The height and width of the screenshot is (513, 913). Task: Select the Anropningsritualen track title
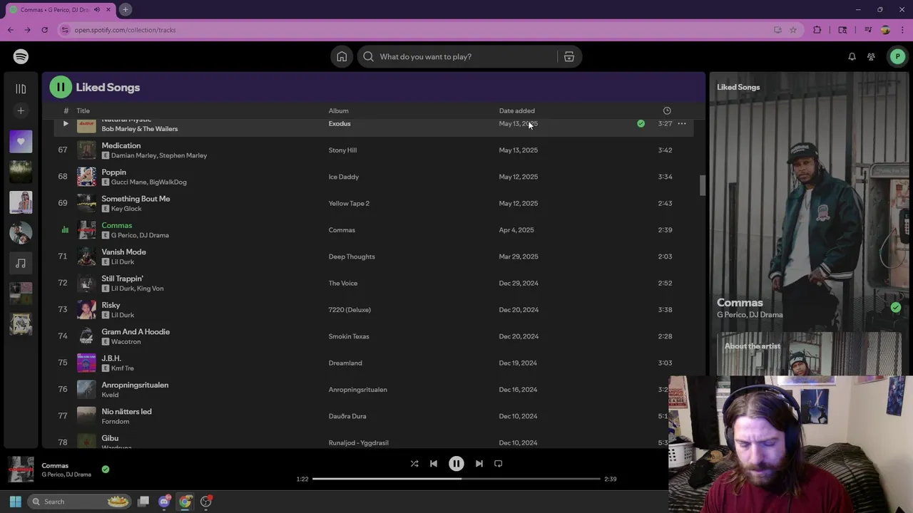pyautogui.click(x=135, y=385)
